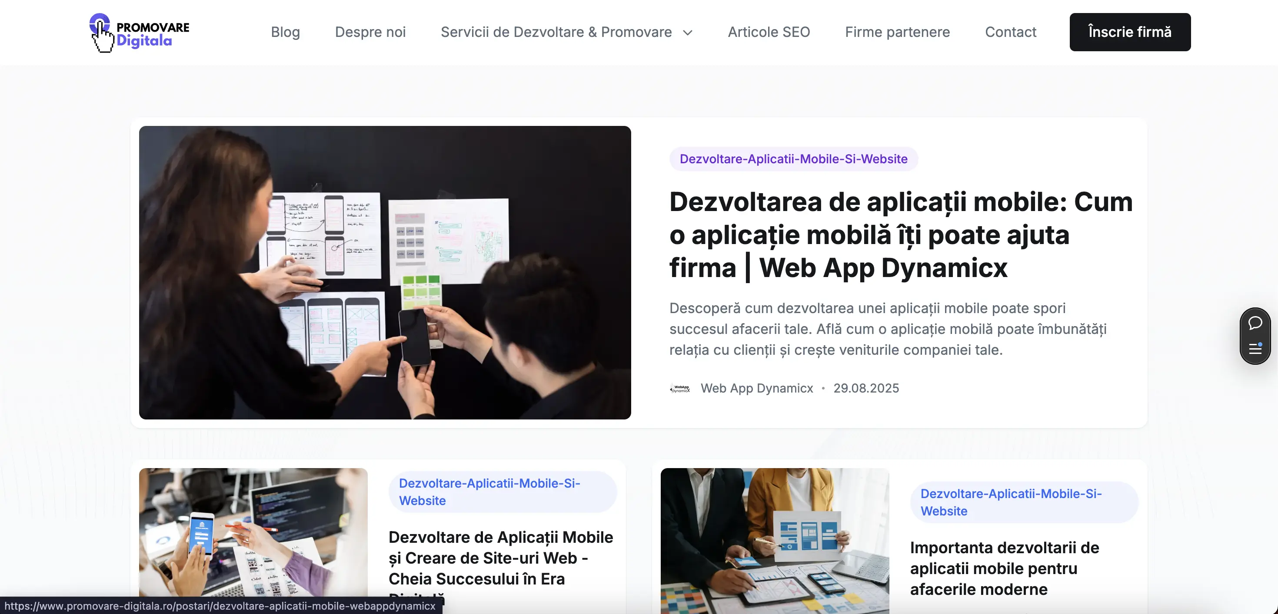Click the purple category tag on featured article

click(793, 159)
